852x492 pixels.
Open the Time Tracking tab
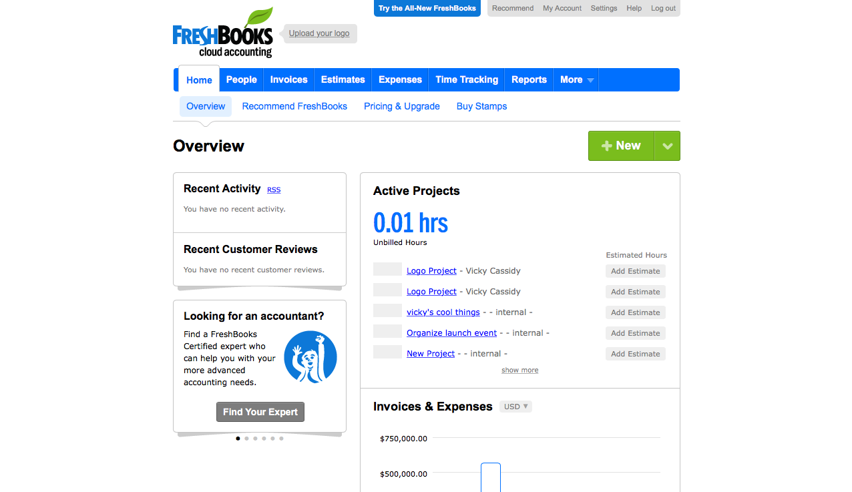pyautogui.click(x=467, y=79)
